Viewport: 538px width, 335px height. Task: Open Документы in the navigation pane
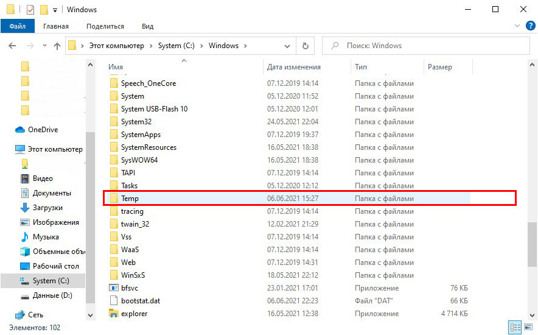(x=46, y=193)
